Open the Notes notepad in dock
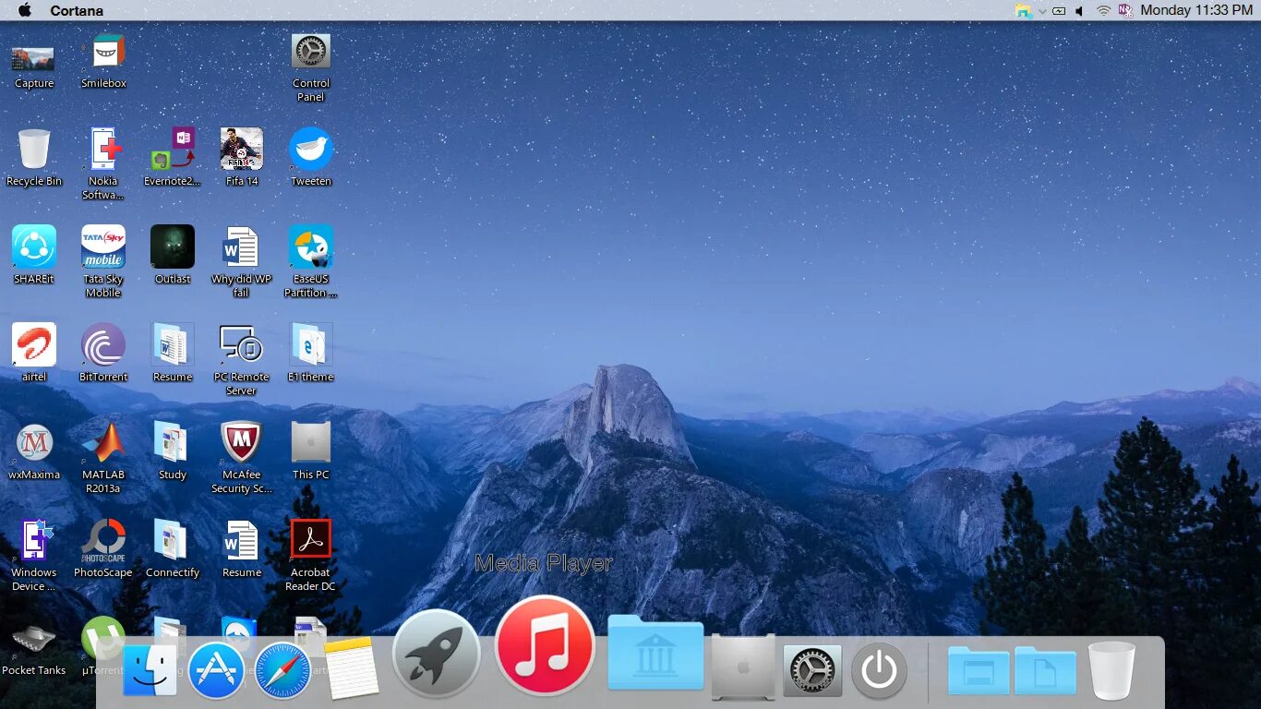Screen dimensions: 1261x709 pyautogui.click(x=351, y=667)
